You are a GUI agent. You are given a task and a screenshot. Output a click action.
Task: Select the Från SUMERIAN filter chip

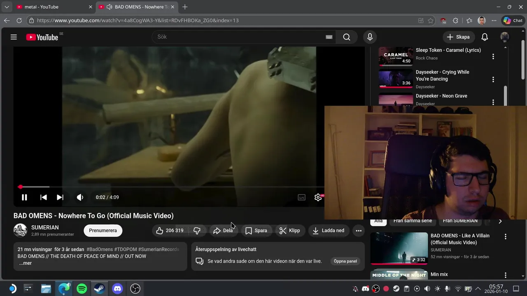(x=460, y=221)
